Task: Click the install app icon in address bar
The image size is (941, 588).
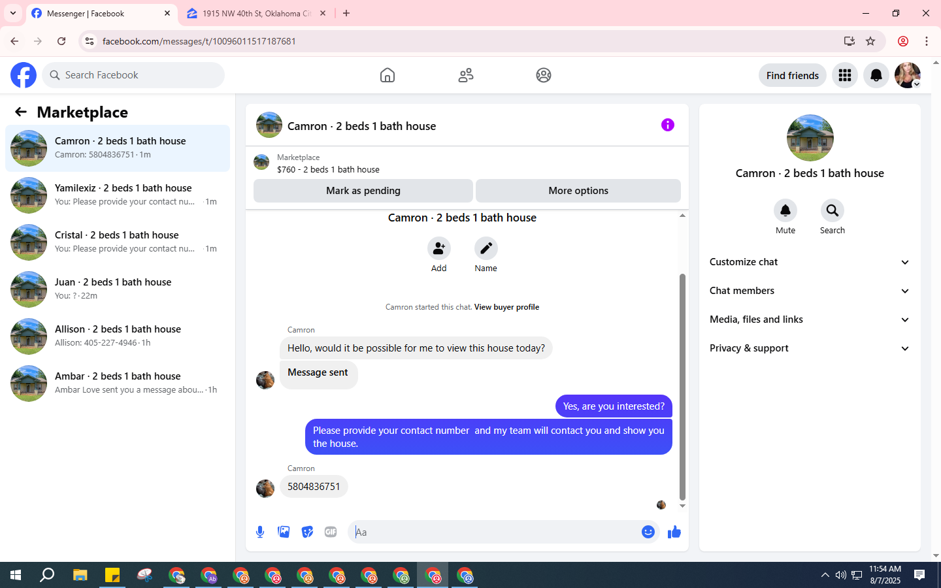Action: [x=850, y=41]
